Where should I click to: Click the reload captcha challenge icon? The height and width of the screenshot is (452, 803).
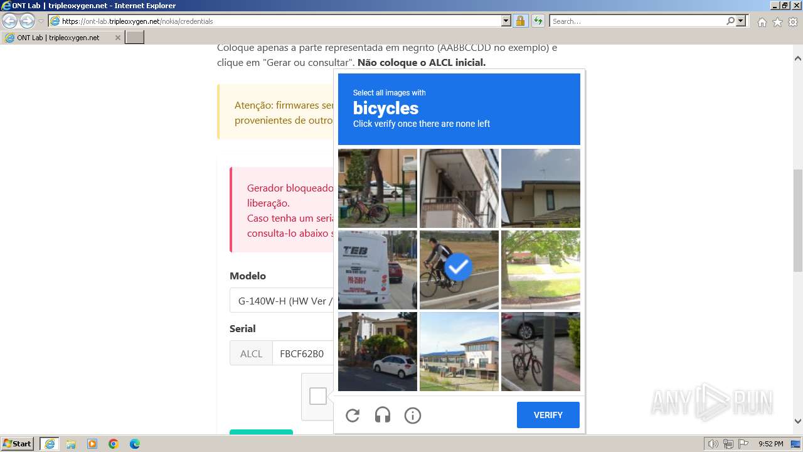353,415
